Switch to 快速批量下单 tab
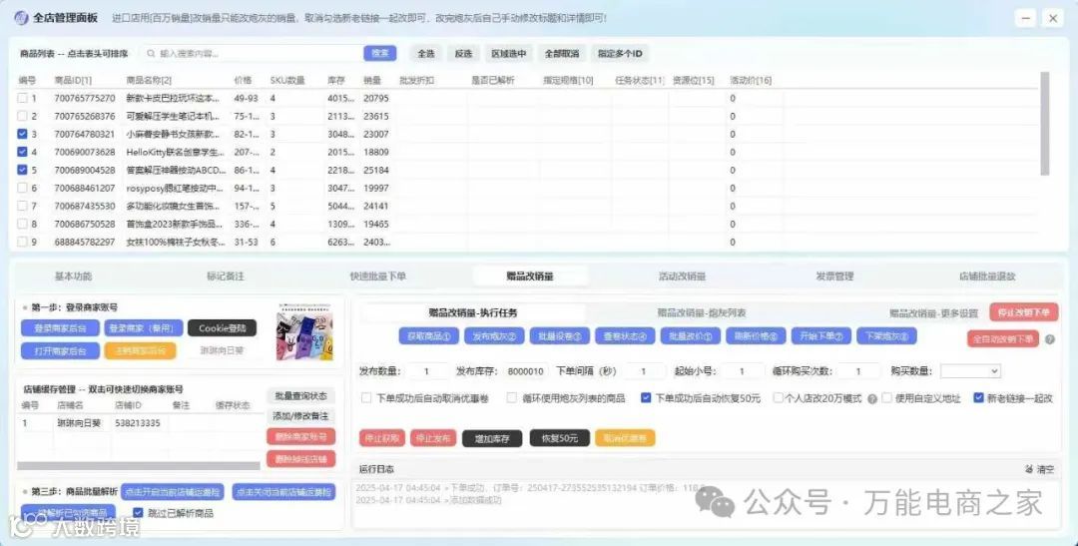This screenshot has width=1078, height=546. [377, 275]
